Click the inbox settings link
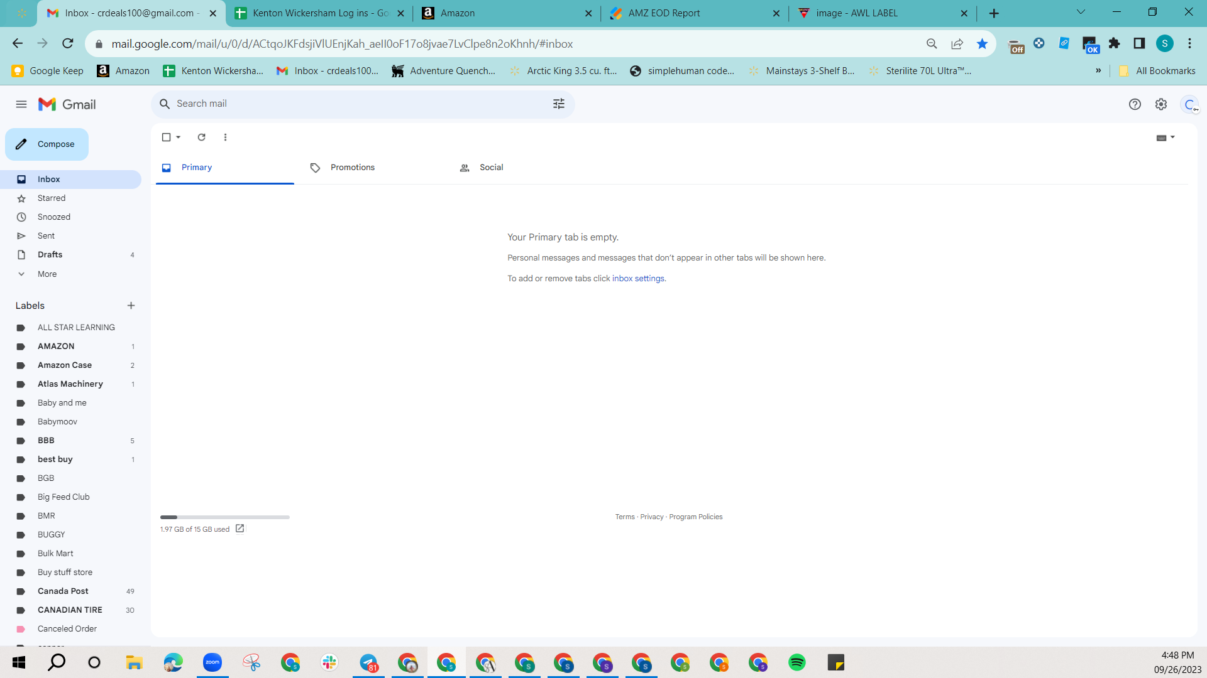1207x678 pixels. (x=638, y=279)
